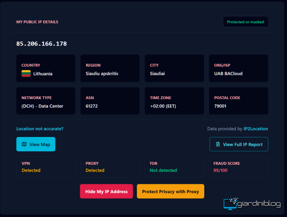Click the TOR Not detected status
The width and height of the screenshot is (287, 217).
coord(163,170)
